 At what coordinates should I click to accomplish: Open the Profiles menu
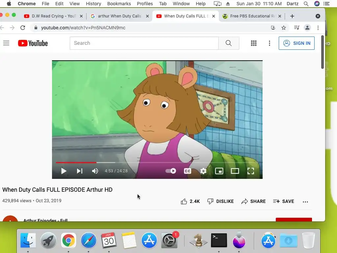click(145, 4)
